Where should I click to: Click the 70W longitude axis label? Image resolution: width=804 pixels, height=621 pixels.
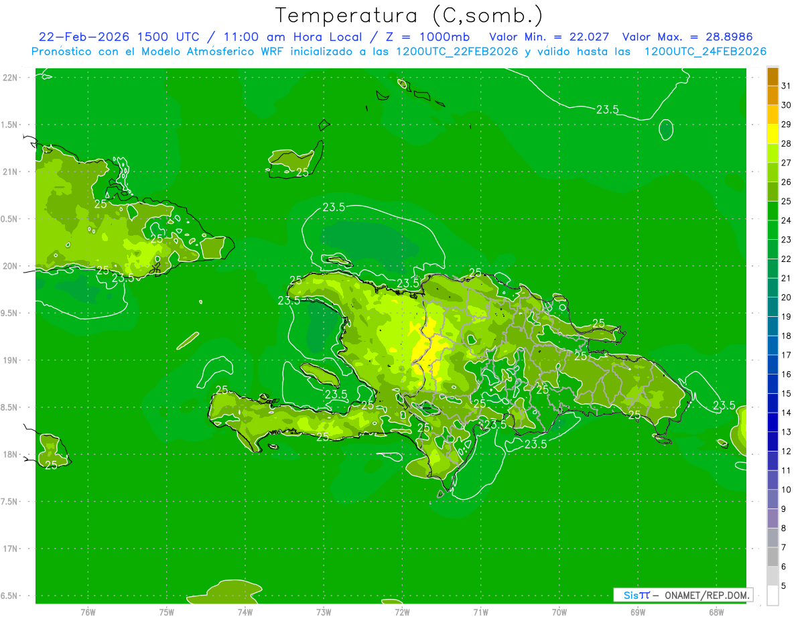click(559, 612)
